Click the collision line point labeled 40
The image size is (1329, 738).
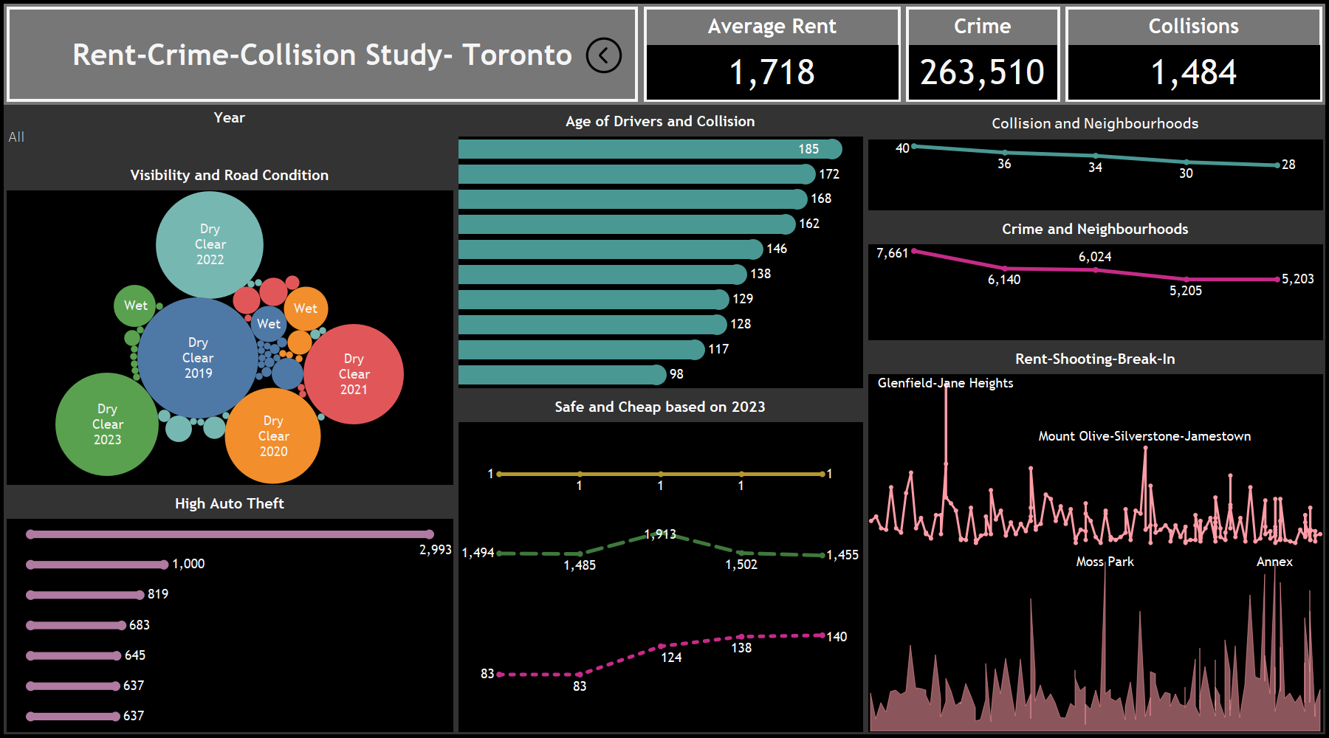coord(914,146)
